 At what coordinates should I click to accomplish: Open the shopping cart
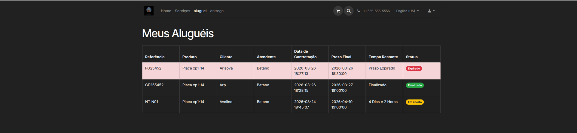pos(338,11)
